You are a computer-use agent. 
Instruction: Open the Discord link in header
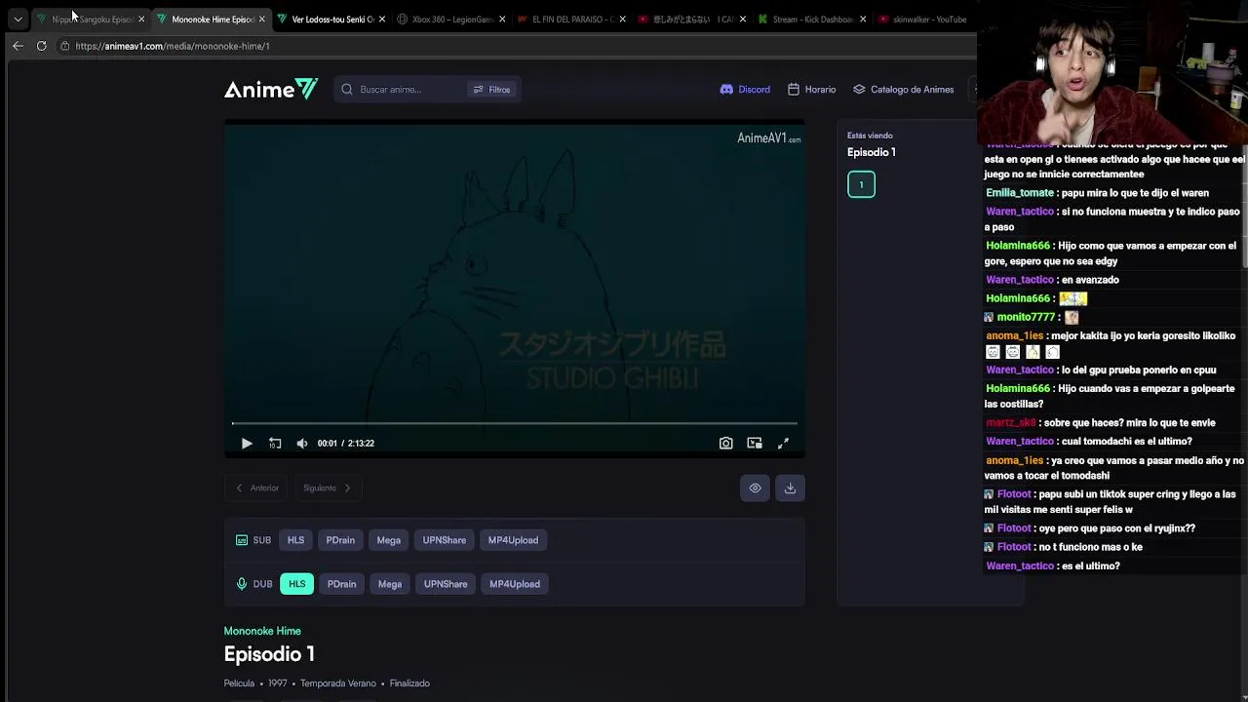(x=745, y=90)
